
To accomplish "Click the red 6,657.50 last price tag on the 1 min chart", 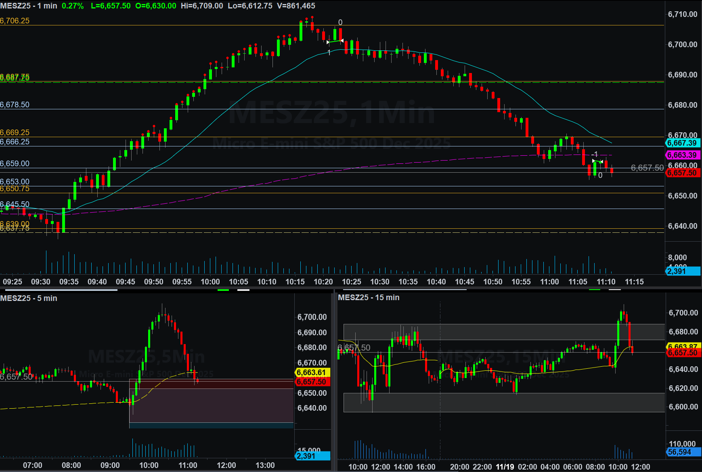I will point(682,173).
